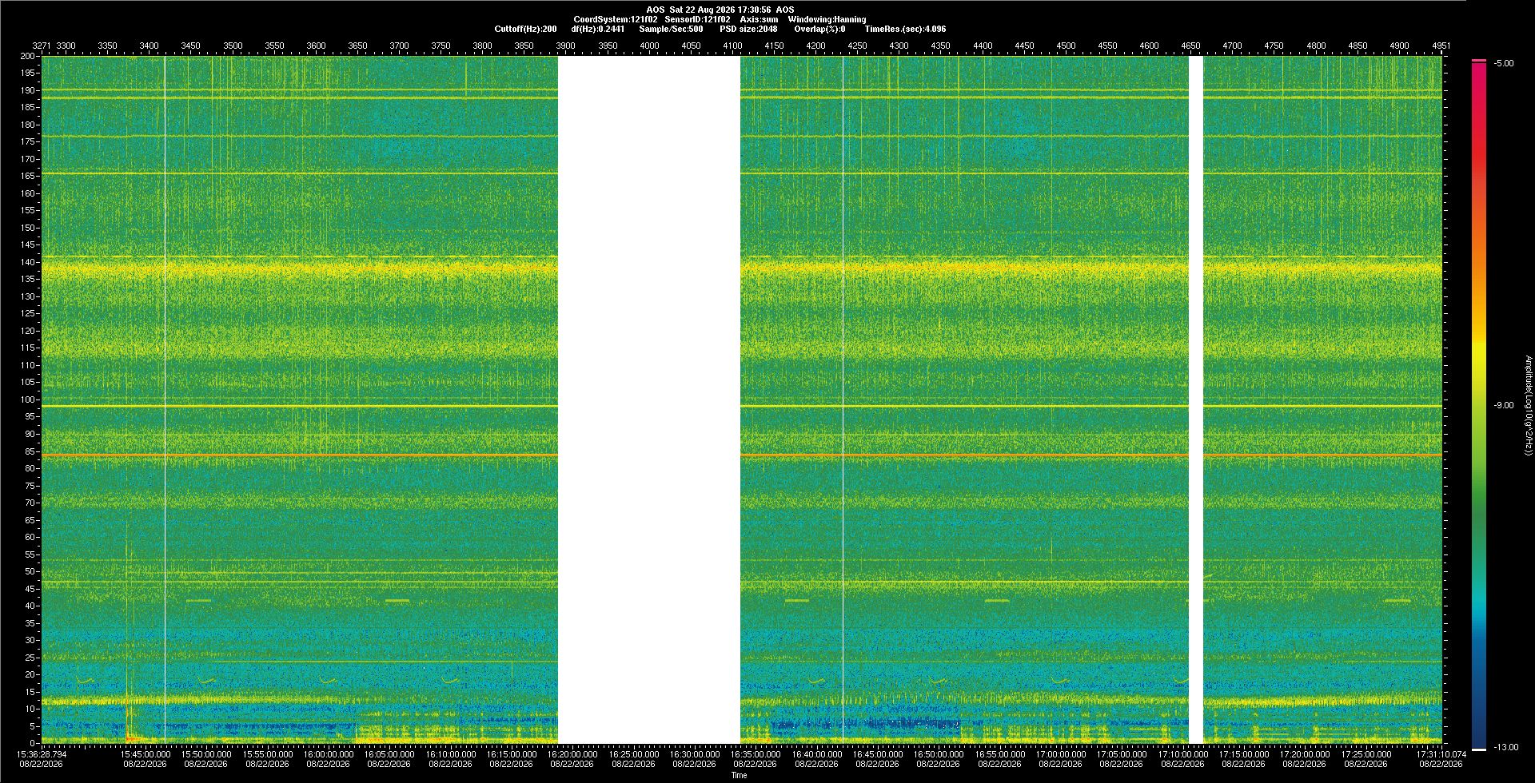This screenshot has width=1535, height=783.
Task: Click the 'Sat 22 Aug 2026 17:30:56' title
Action: coord(720,10)
